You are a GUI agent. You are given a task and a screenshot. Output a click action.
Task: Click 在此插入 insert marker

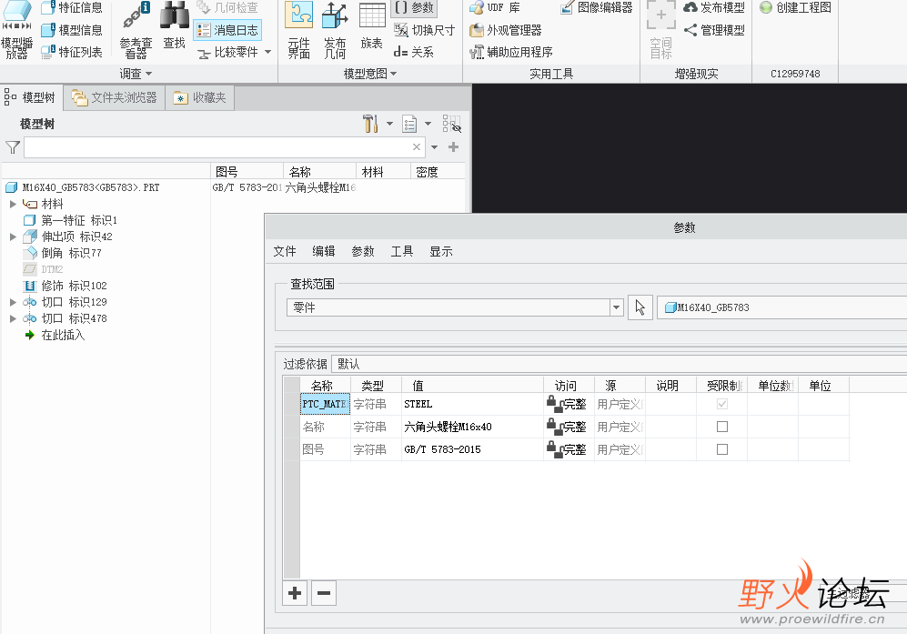point(55,335)
